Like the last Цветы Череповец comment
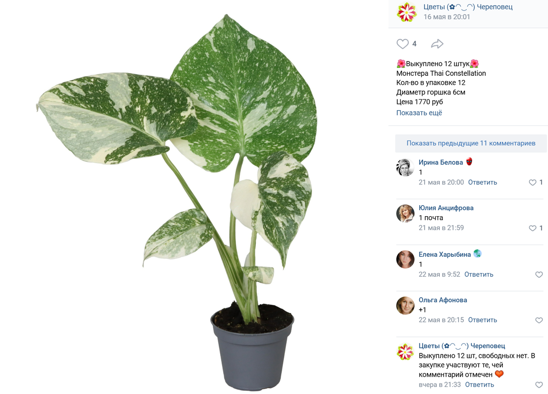Viewport: 548px width, 394px height. point(539,385)
